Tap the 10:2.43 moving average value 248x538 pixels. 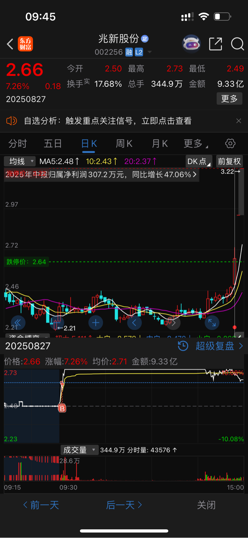tap(102, 161)
